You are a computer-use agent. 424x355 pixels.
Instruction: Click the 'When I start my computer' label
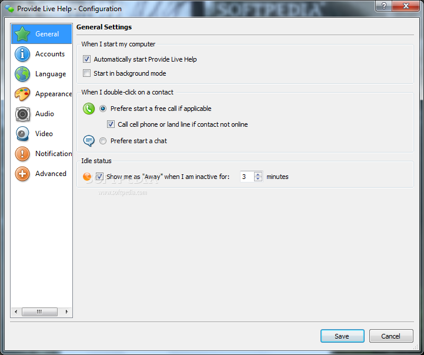point(118,44)
